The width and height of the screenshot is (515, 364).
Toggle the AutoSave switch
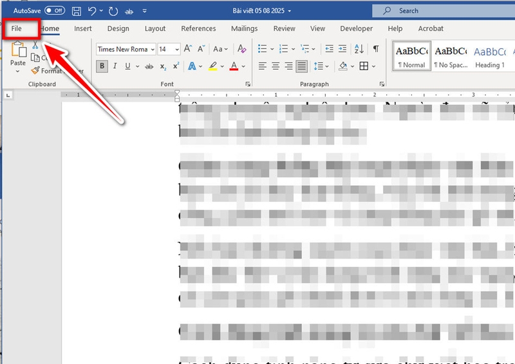pyautogui.click(x=55, y=10)
